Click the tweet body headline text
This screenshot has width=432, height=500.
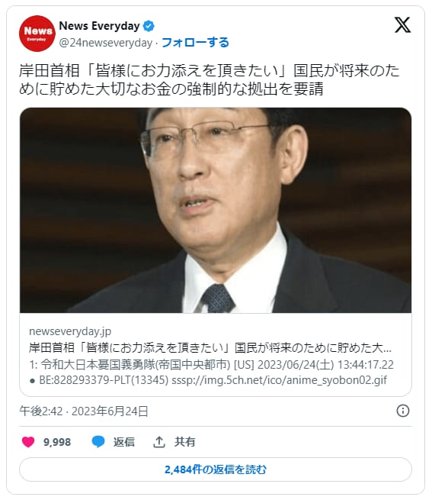(x=210, y=79)
